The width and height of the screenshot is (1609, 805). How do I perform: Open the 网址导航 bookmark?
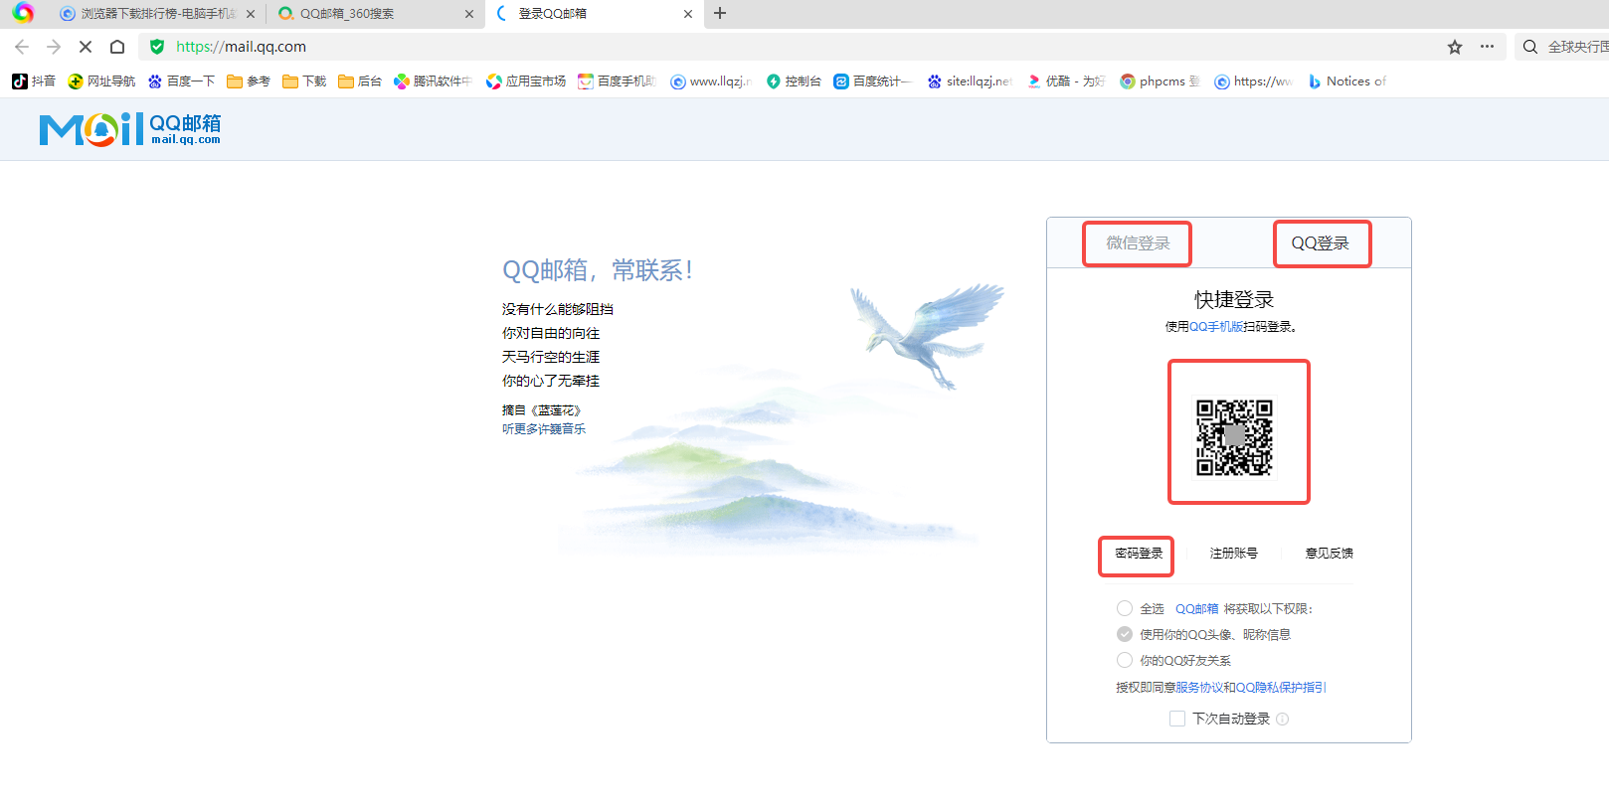[101, 81]
